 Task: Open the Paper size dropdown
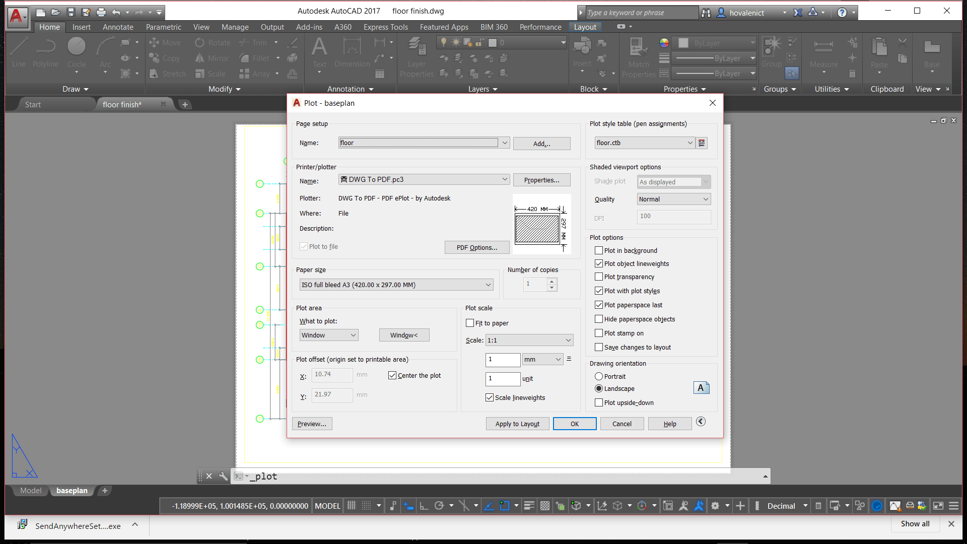(x=488, y=285)
